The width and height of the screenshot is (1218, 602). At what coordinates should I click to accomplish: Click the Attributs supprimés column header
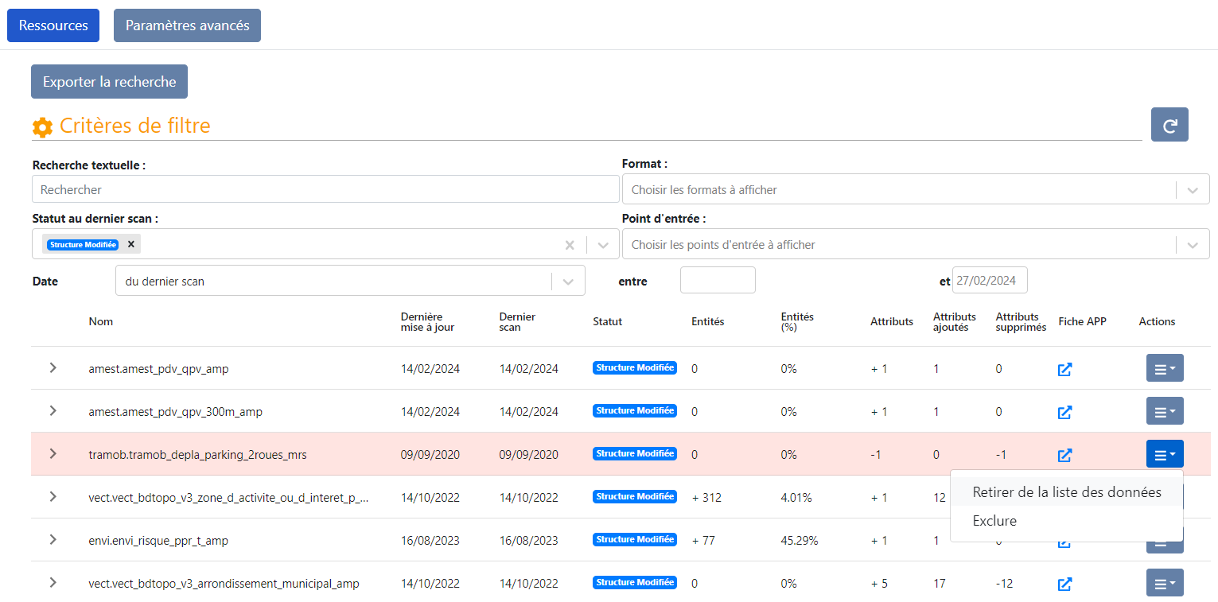point(1021,321)
